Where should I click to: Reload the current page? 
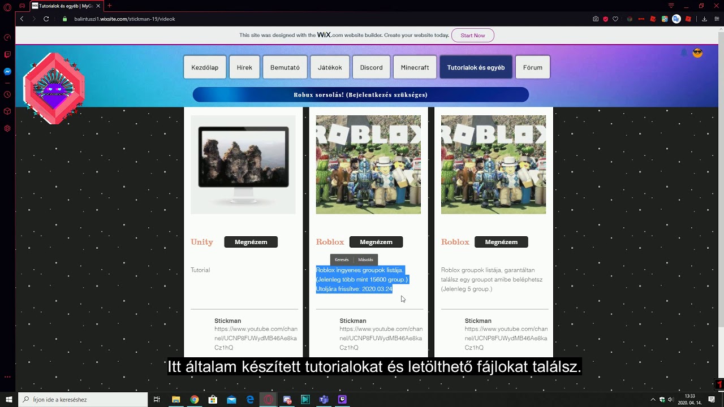(46, 19)
